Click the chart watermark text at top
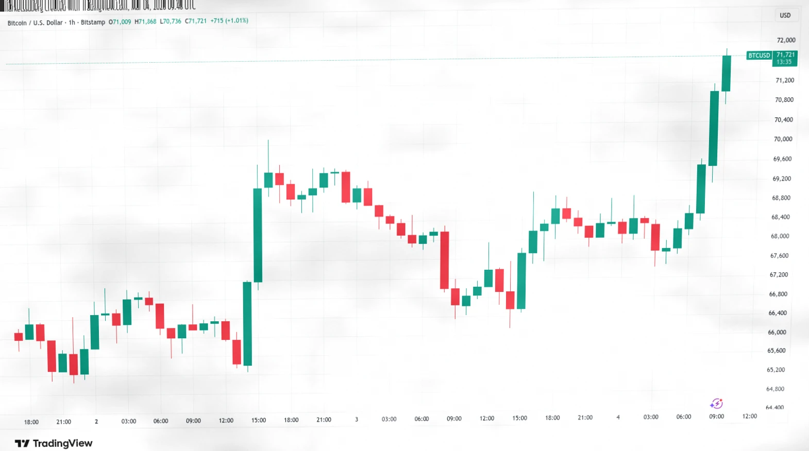The height and width of the screenshot is (451, 809). point(98,6)
